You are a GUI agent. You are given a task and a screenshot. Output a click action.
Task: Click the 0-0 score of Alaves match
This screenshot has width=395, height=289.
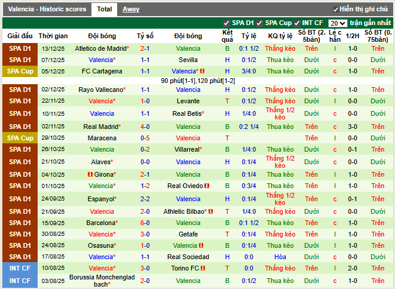(x=145, y=162)
